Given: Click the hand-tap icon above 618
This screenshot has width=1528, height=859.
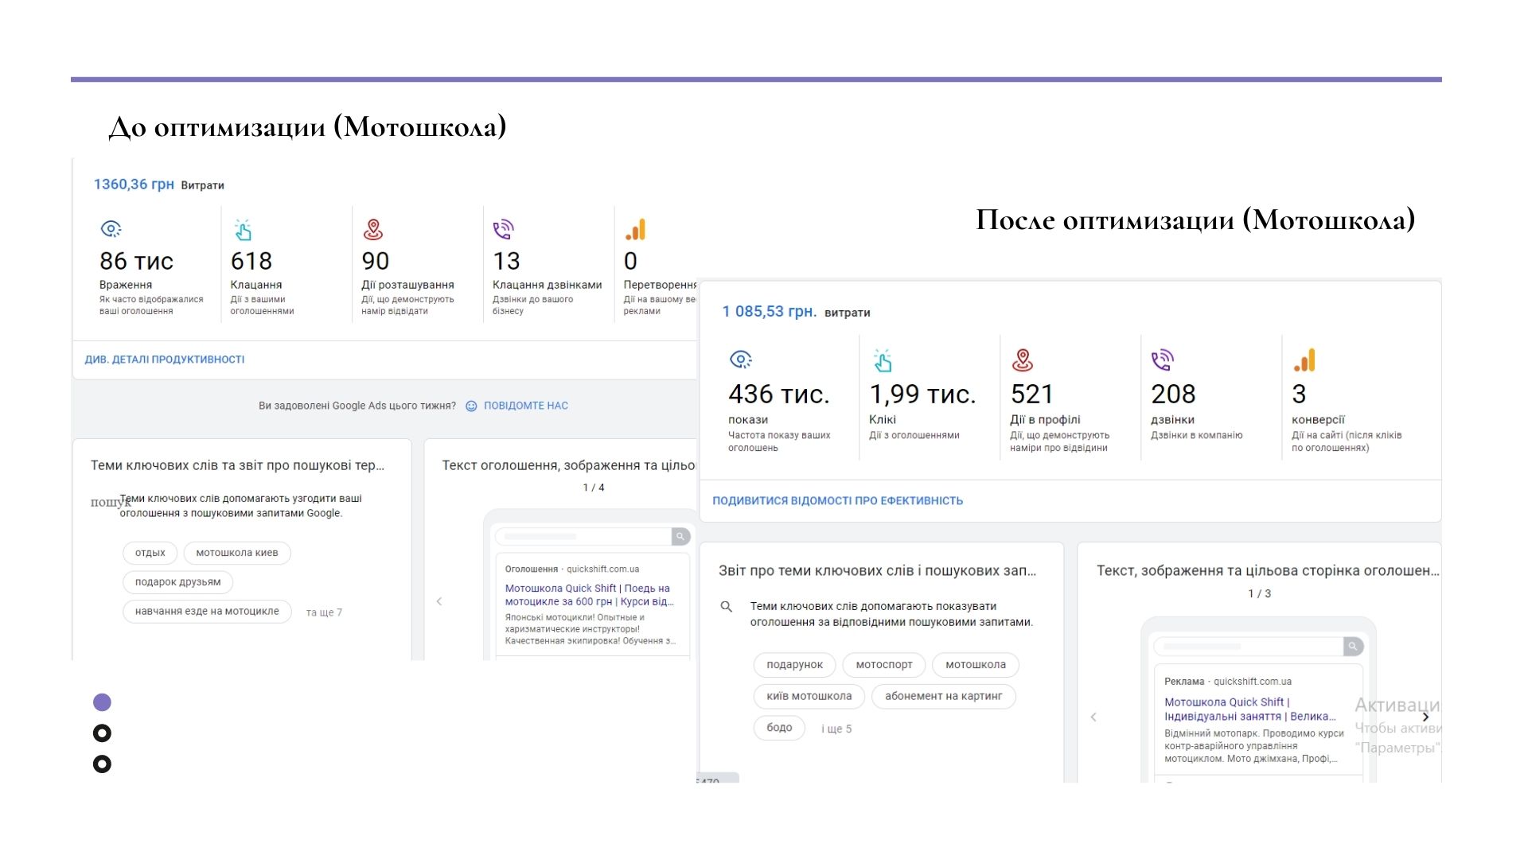Looking at the screenshot, I should [x=243, y=230].
